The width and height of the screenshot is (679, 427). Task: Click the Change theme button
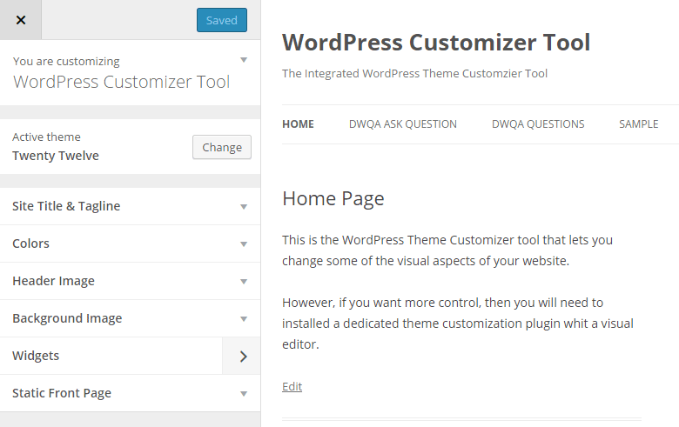[x=222, y=147]
